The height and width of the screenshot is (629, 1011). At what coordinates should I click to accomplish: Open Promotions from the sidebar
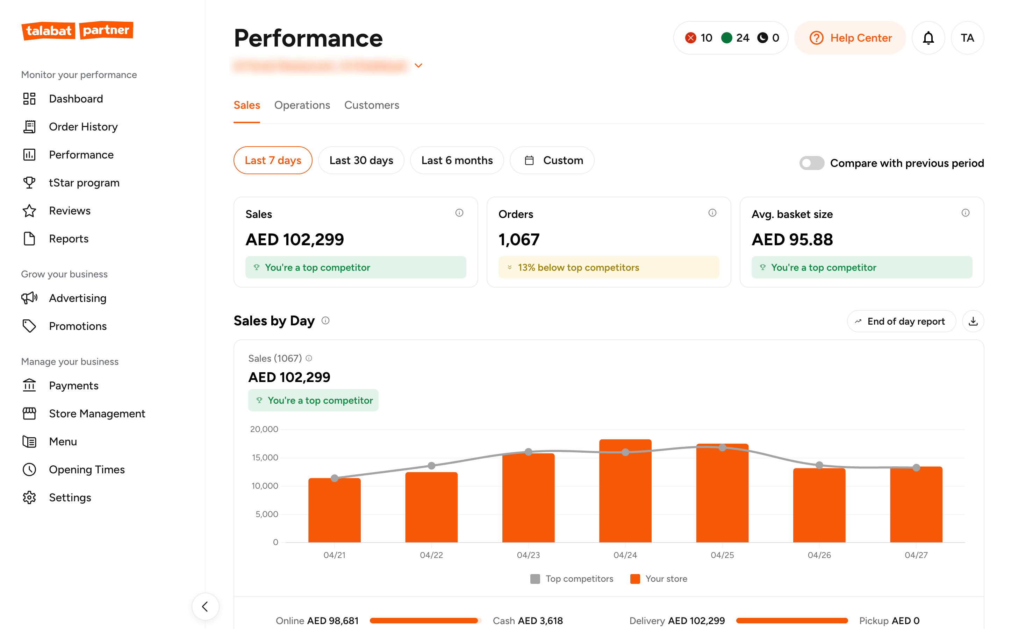(x=78, y=326)
